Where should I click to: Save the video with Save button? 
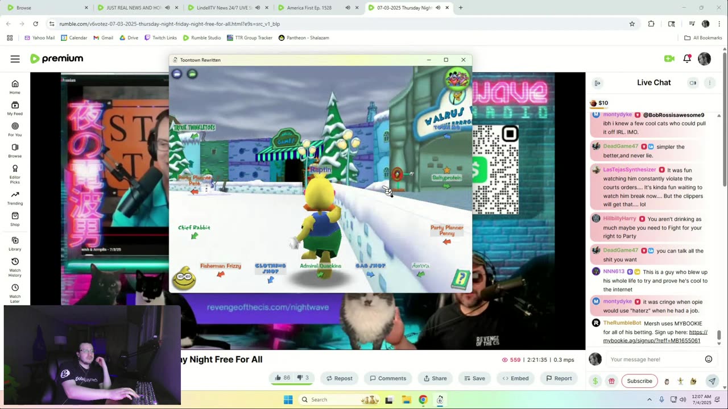click(474, 378)
